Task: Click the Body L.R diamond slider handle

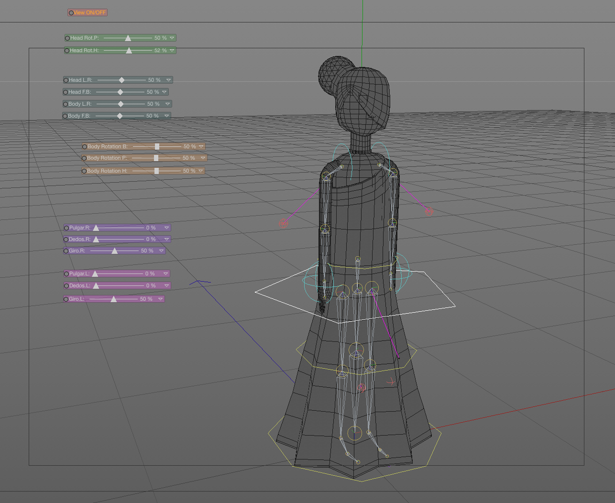Action: pos(121,104)
